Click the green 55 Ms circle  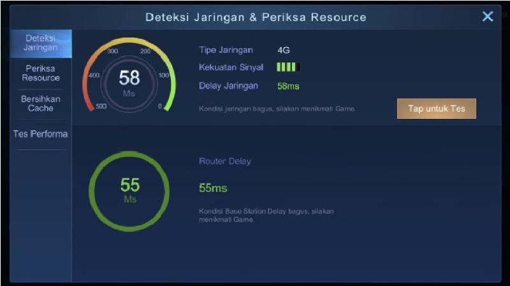point(129,191)
